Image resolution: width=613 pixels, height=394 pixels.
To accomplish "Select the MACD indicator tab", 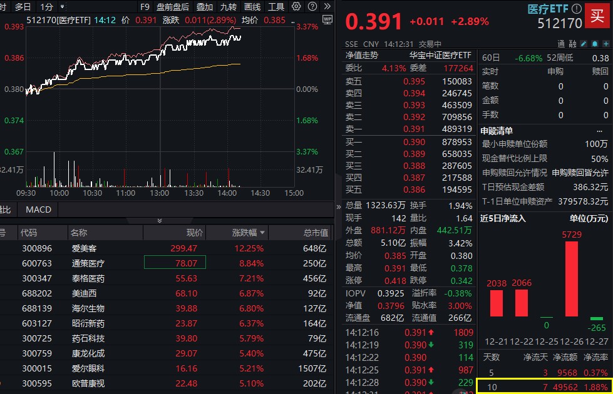I will tap(38, 210).
